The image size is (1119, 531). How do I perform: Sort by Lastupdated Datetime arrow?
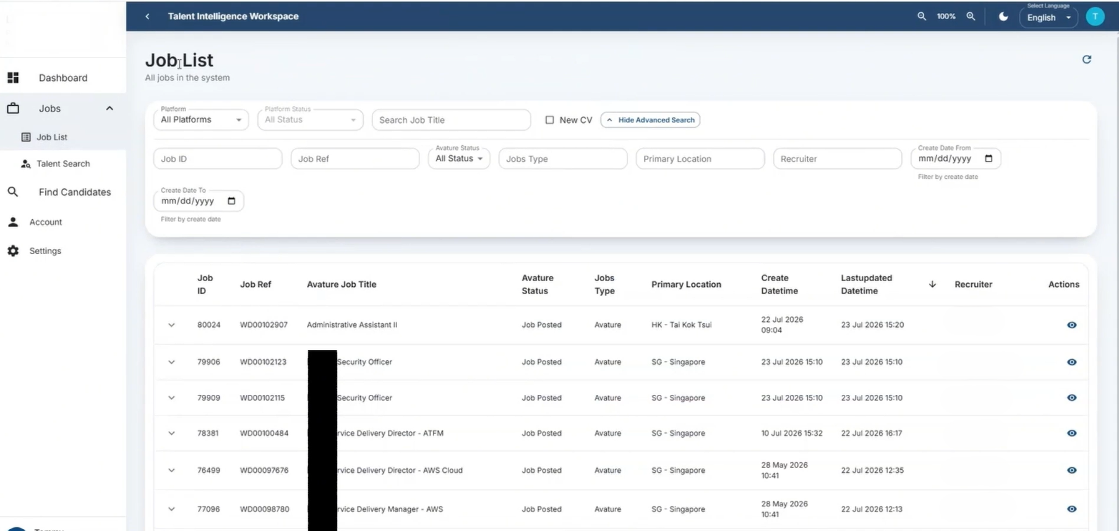point(932,284)
